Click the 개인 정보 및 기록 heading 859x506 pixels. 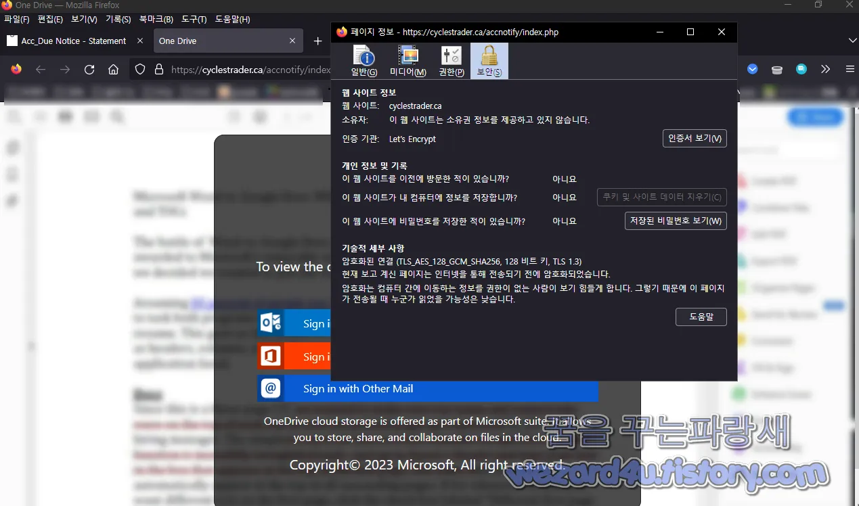point(374,165)
